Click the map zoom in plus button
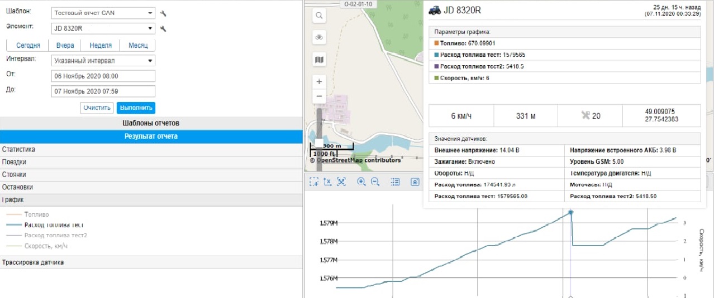 pos(319,81)
